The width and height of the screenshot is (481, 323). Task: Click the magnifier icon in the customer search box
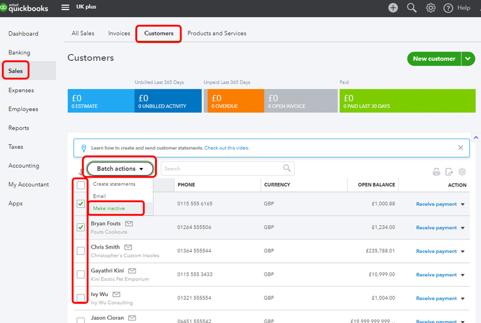pyautogui.click(x=287, y=168)
